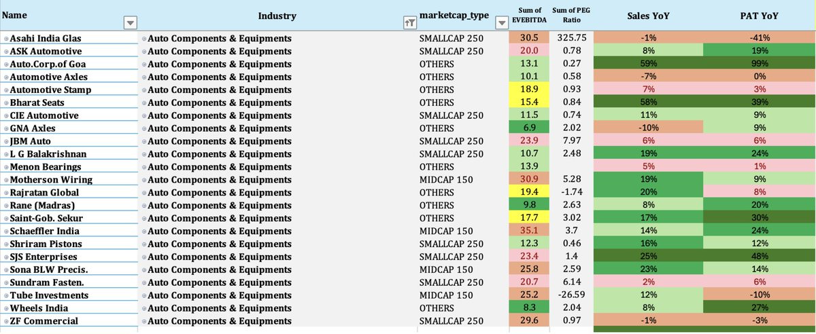This screenshot has width=816, height=334.
Task: Select the Shriram Pistons name cell
Action: (x=69, y=244)
